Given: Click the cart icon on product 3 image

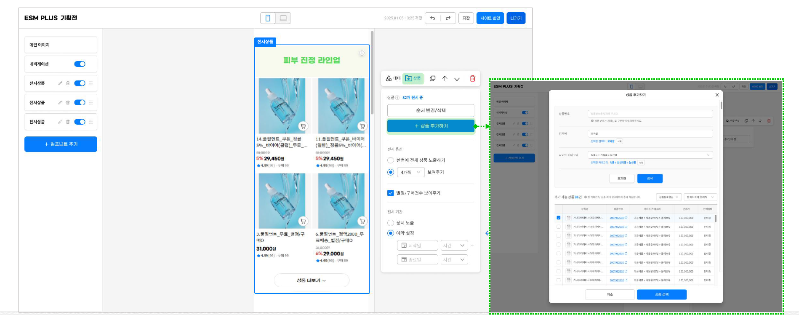Looking at the screenshot, I should coord(303,221).
